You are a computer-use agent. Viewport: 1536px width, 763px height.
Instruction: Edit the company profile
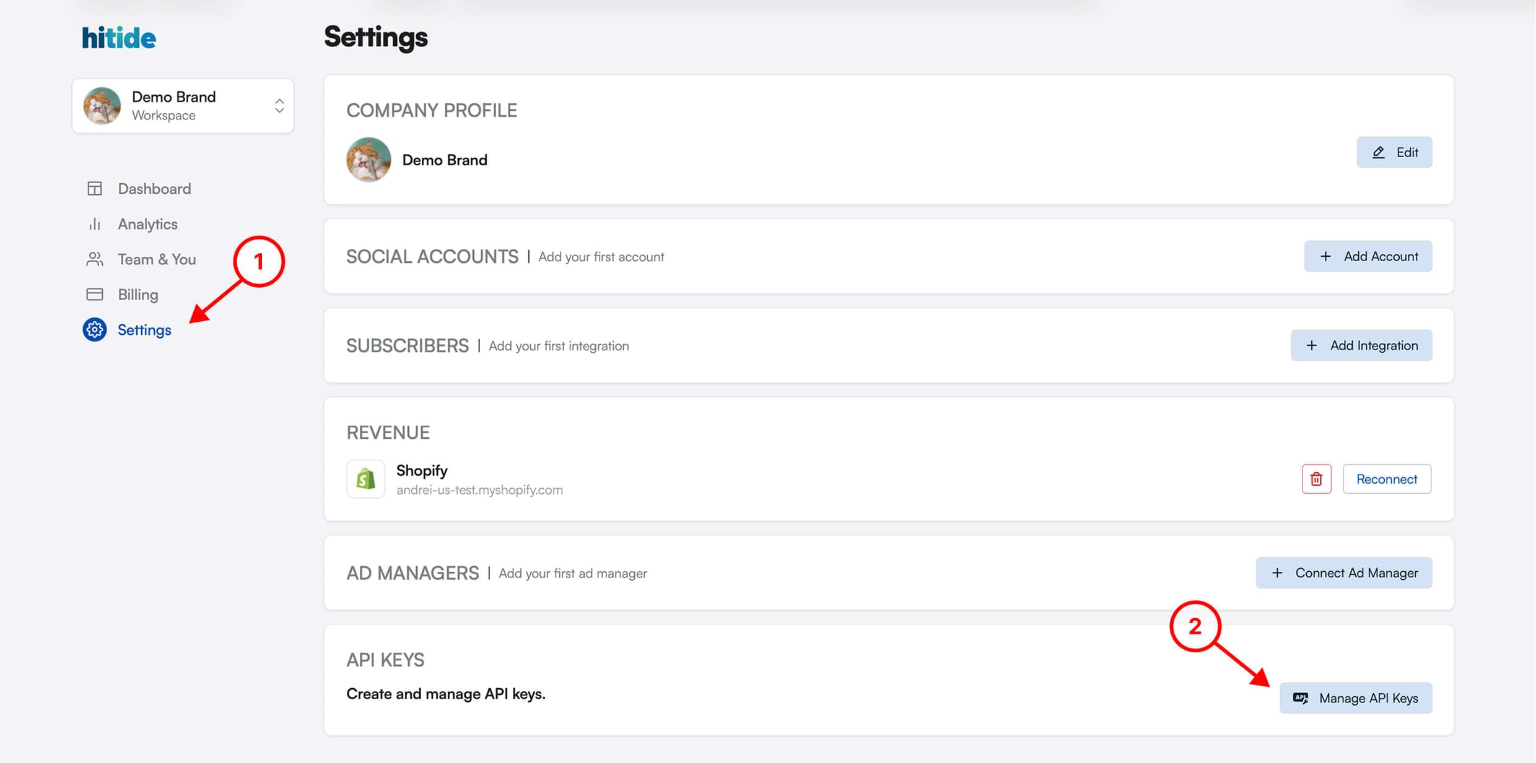(1394, 152)
